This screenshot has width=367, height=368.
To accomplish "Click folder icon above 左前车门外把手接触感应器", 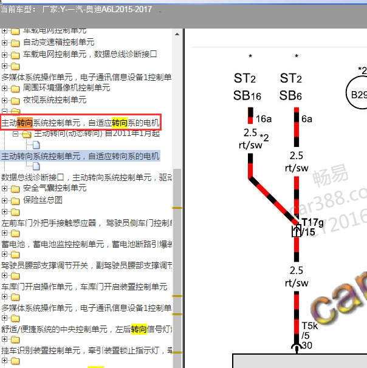I will (x=15, y=212).
